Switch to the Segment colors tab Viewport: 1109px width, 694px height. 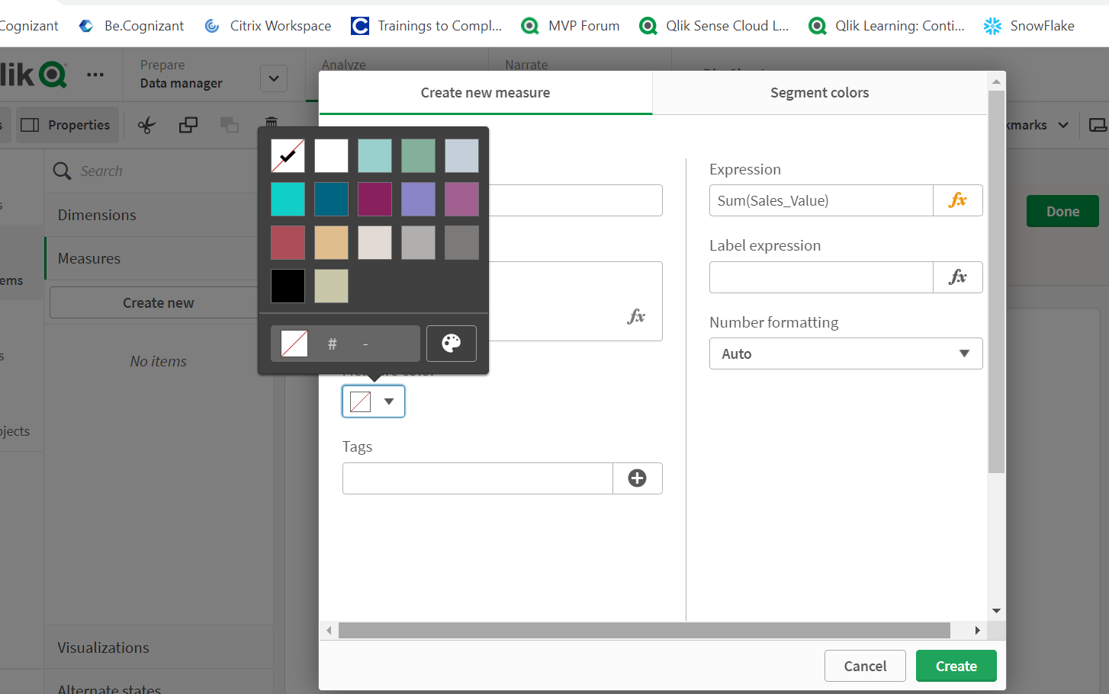click(819, 92)
